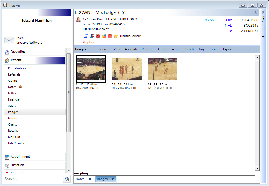Click the hearing impairment patient flag icon
The width and height of the screenshot is (269, 186).
(x=86, y=36)
